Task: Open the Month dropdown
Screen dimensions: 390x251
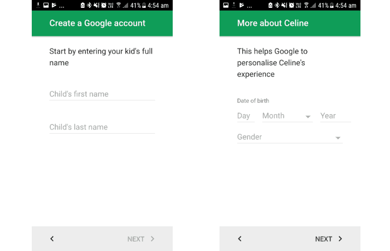Action: click(x=287, y=116)
